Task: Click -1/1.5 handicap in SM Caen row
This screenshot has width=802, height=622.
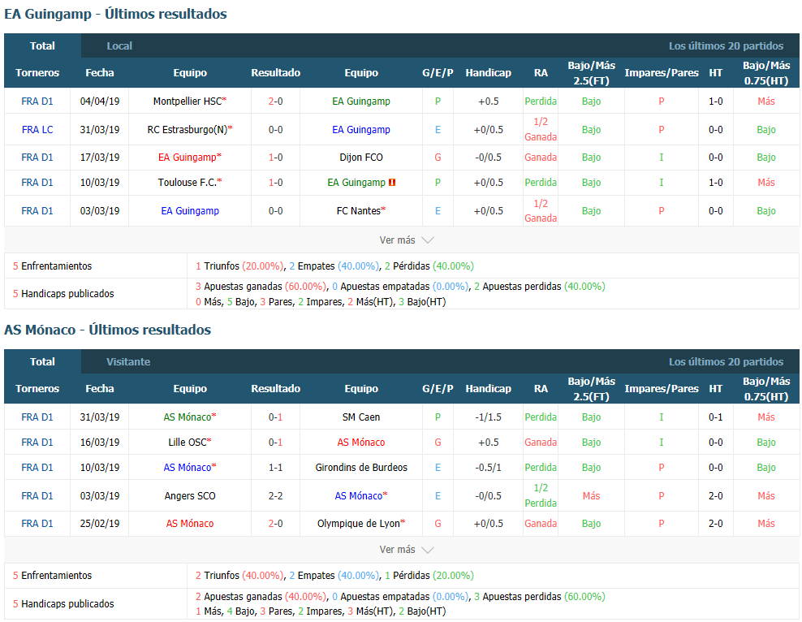Action: pos(488,417)
